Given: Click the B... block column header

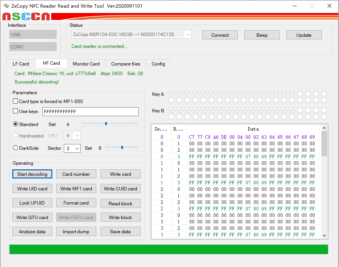Looking at the screenshot, I should [x=178, y=129].
